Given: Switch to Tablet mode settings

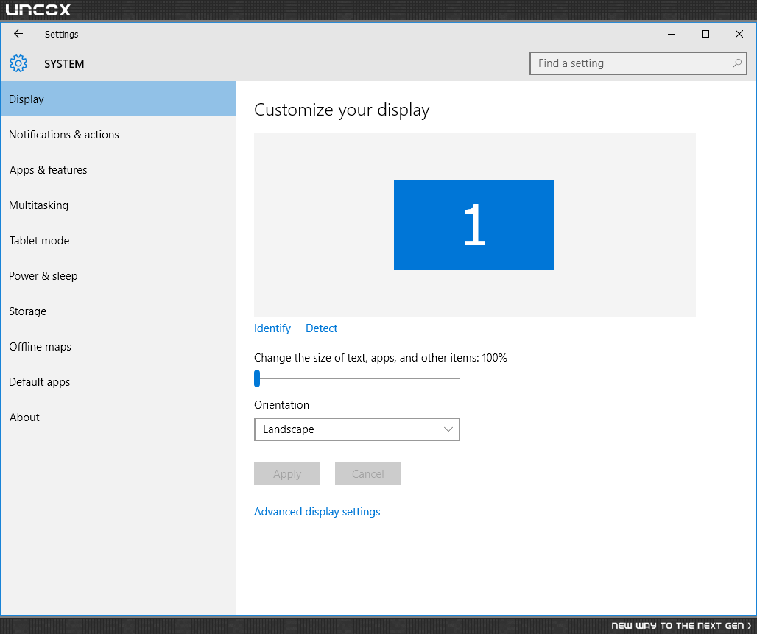Looking at the screenshot, I should tap(119, 241).
